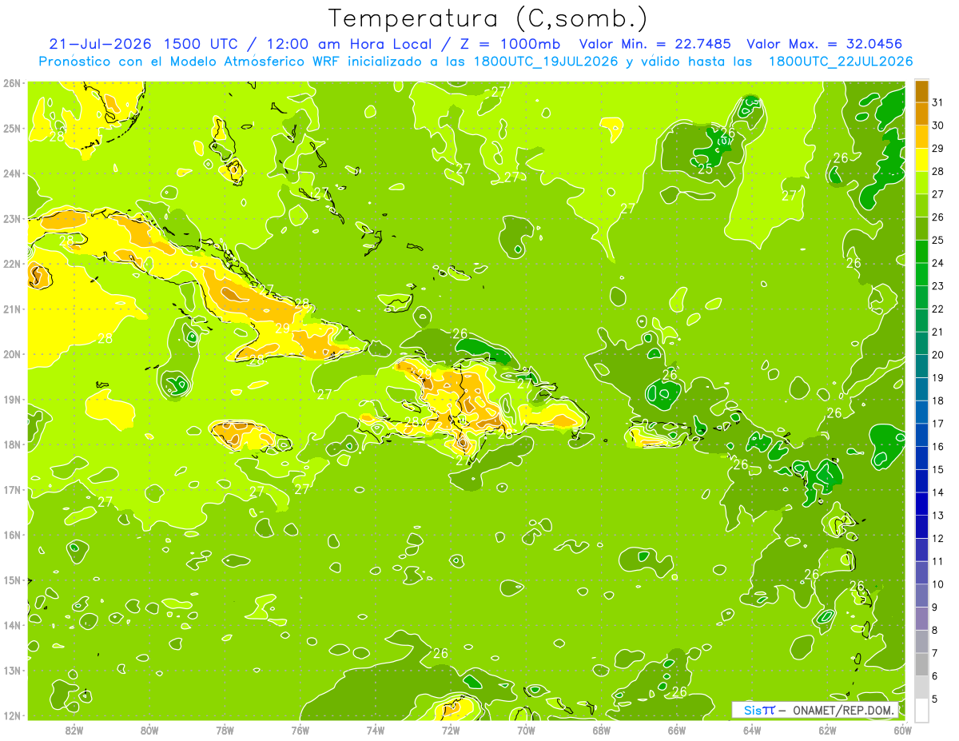959x741 pixels.
Task: Click the colorbar label 31
Action: click(938, 102)
